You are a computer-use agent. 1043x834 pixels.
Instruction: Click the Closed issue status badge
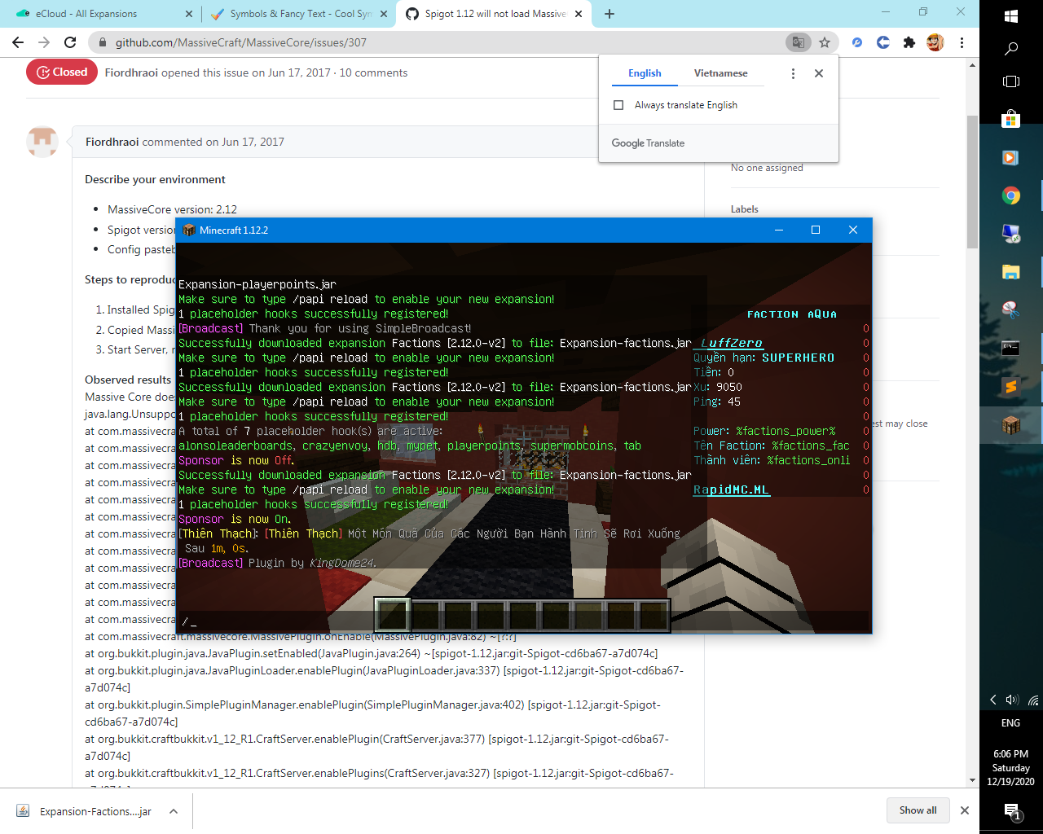pos(62,72)
